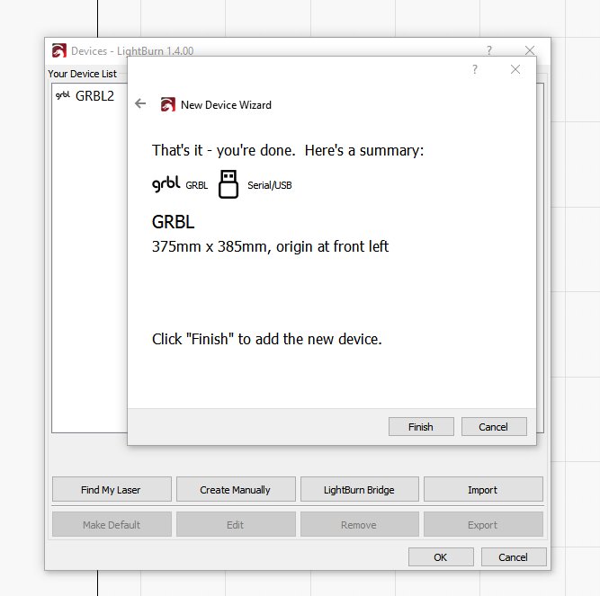
Task: Cancel the New Device Wizard
Action: click(x=494, y=427)
